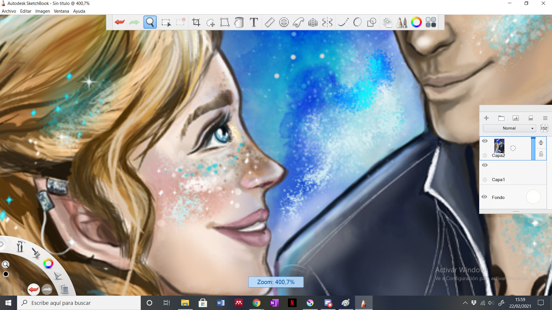Create a new layer group folder
This screenshot has height=310, width=552.
coord(501,118)
